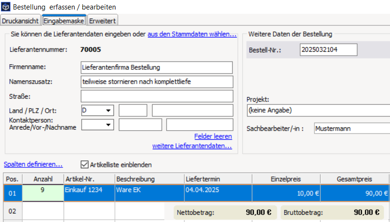Image resolution: width=390 pixels, height=222 pixels.
Task: Click the Beschreibung column header
Action: pos(150,179)
